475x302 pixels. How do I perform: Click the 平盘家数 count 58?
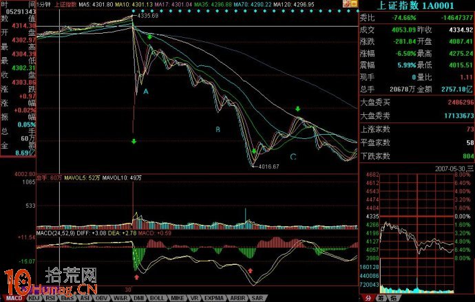click(470, 143)
